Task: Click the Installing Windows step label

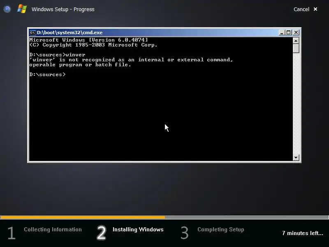Action: (138, 229)
